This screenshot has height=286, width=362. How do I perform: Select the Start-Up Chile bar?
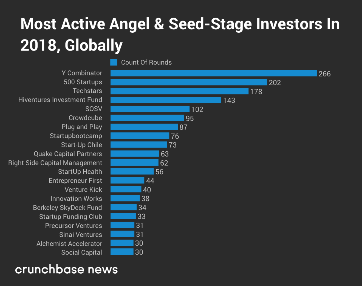(x=139, y=145)
